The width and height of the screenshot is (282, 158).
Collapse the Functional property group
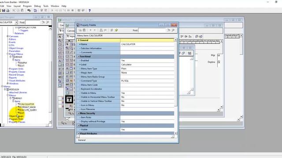point(78,57)
